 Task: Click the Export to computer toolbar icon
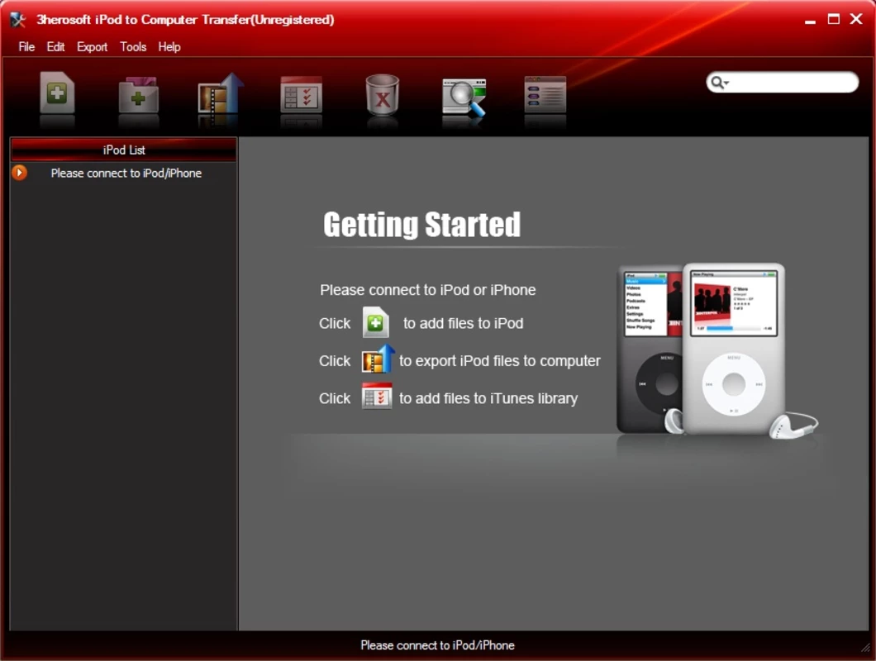click(x=221, y=93)
